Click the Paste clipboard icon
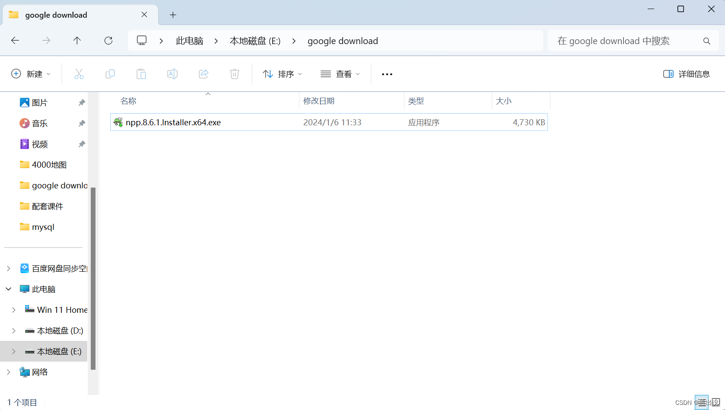 pyautogui.click(x=141, y=74)
